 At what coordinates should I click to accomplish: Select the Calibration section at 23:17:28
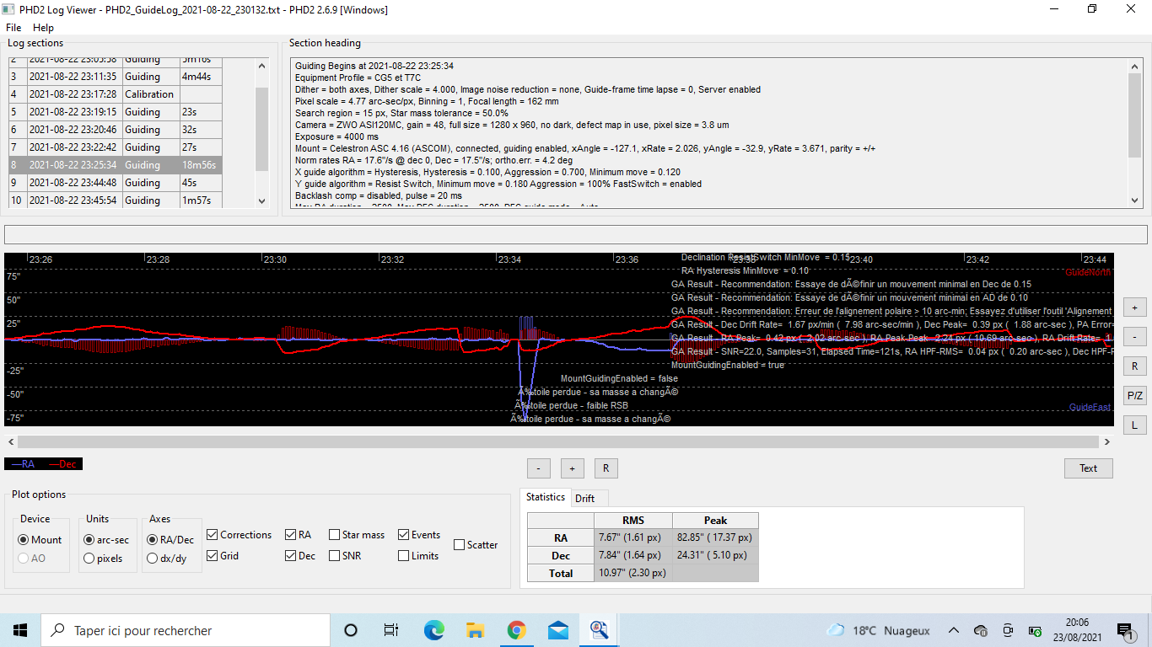(115, 94)
